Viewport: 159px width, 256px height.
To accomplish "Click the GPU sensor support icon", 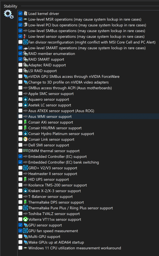I will tap(26, 225).
